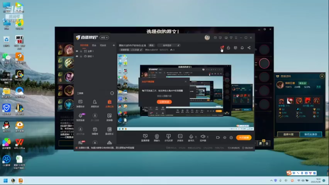
Task: Toggle the lock on 全屏 1 source
Action: (81, 51)
